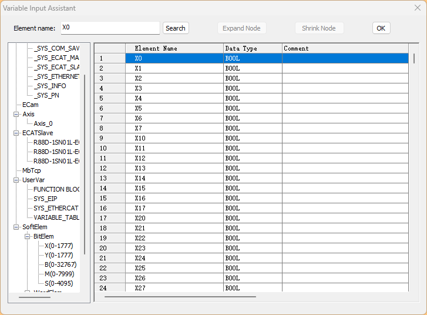Click the tree panel horizontal scrollbar
The height and width of the screenshot is (315, 427).
point(35,297)
